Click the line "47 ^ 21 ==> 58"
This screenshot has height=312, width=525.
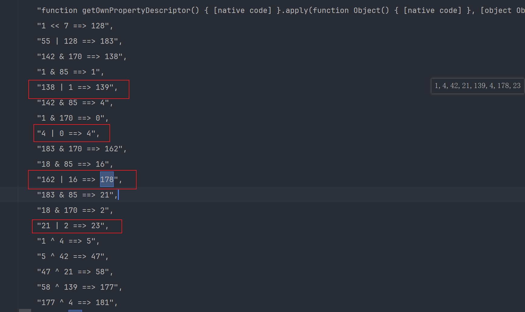pyautogui.click(x=75, y=272)
